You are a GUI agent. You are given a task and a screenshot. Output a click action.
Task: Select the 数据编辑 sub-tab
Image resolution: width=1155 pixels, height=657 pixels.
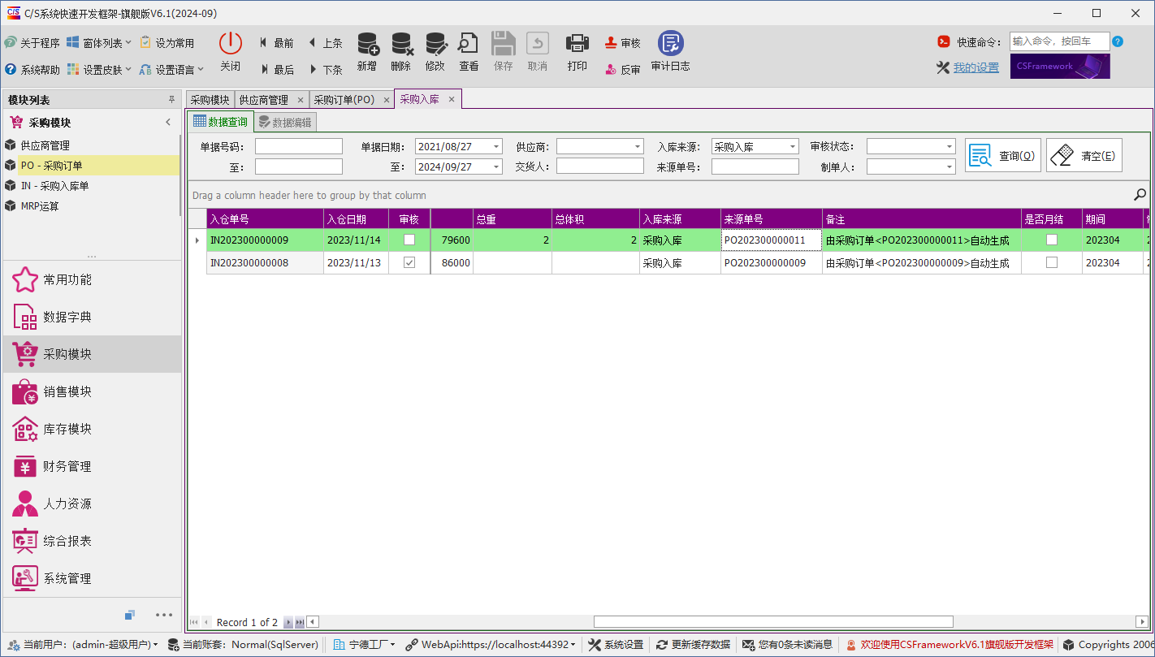(x=285, y=123)
